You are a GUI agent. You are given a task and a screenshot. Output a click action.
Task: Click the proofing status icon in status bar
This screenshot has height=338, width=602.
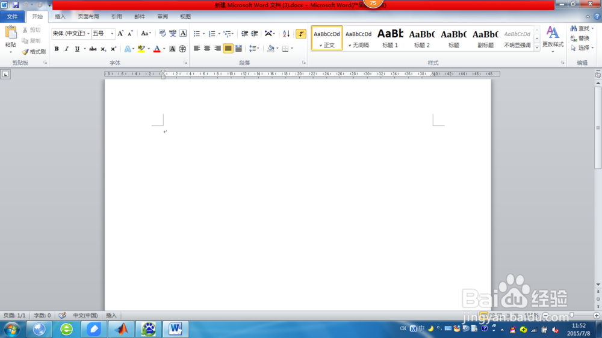(62, 315)
